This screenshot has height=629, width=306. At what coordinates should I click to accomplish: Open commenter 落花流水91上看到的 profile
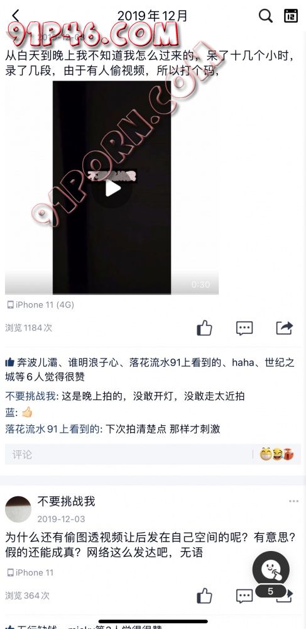pyautogui.click(x=52, y=429)
